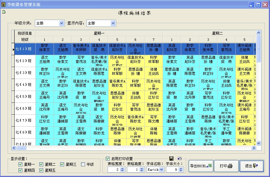Screen dimensions: 270x177
Task: Click the timetable's vertical scrollbar up arrow
Action: tap(258, 33)
